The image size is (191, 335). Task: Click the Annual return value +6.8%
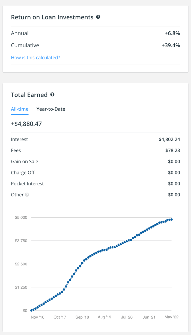(x=172, y=33)
